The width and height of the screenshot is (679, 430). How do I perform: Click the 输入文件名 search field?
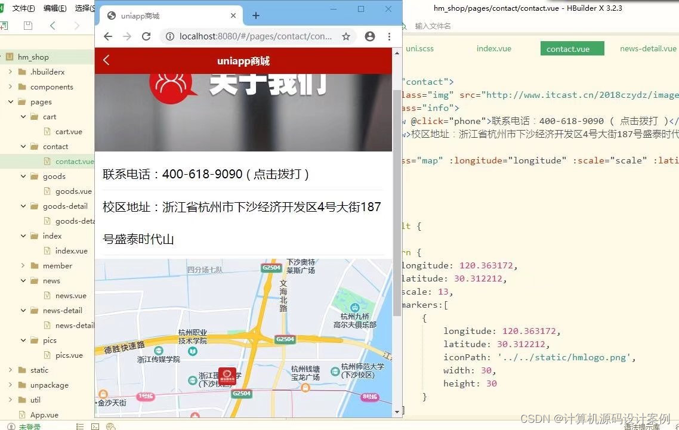pos(433,26)
